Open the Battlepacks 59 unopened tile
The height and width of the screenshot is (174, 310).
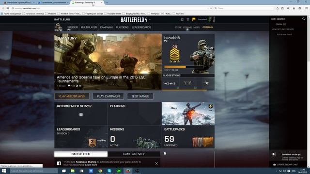tap(188, 137)
